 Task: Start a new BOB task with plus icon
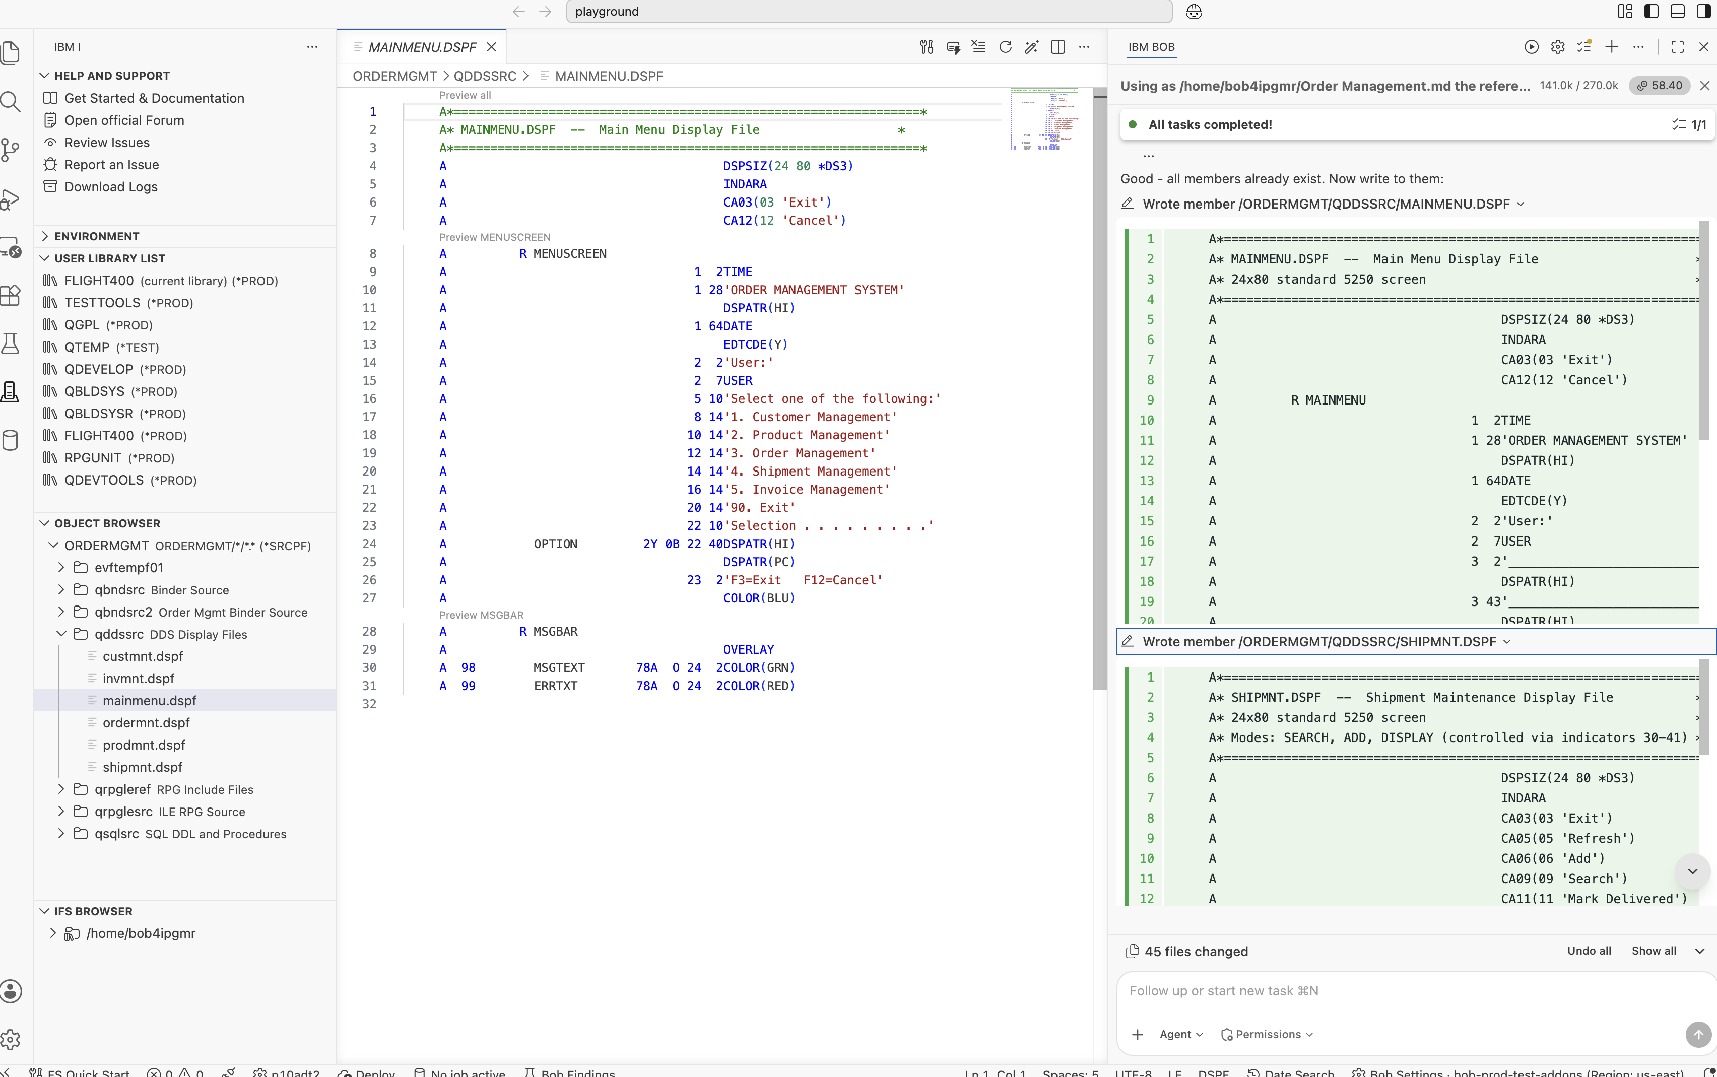1612,47
